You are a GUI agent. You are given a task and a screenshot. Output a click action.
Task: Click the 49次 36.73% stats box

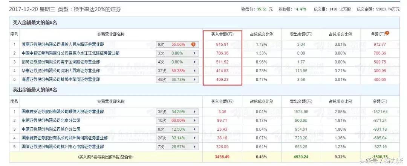pyautogui.click(x=177, y=80)
